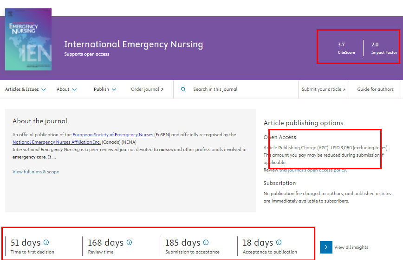
Task: Open European Society of Emergency Nurses link
Action: click(113, 135)
